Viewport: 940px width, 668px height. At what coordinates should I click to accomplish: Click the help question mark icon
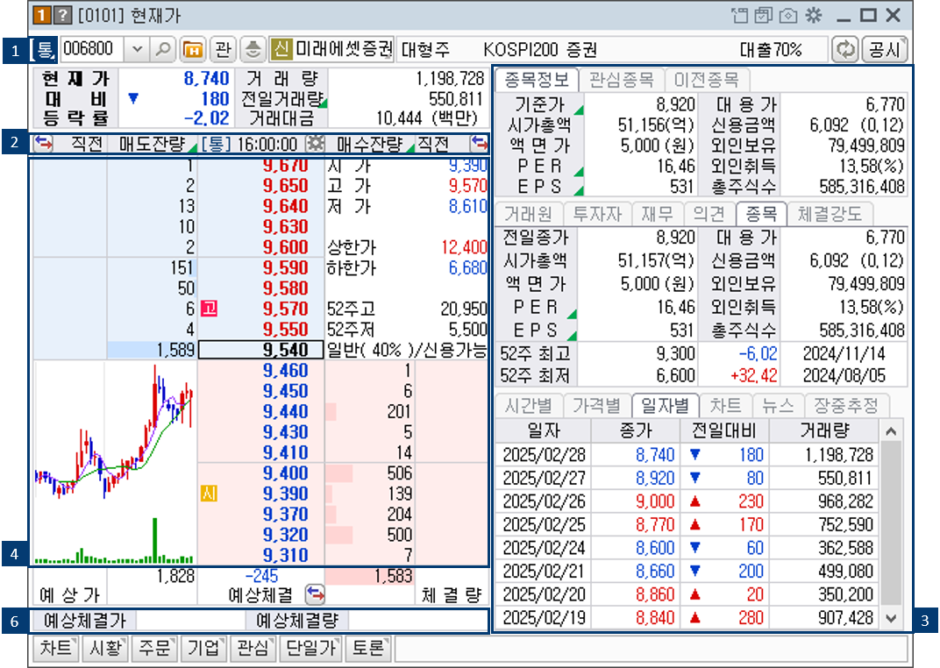coord(63,15)
